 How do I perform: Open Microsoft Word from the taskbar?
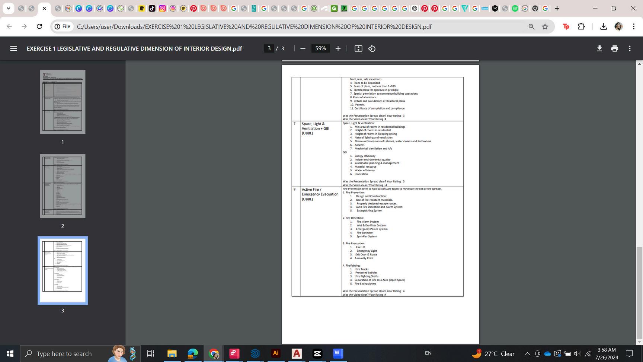(x=338, y=353)
